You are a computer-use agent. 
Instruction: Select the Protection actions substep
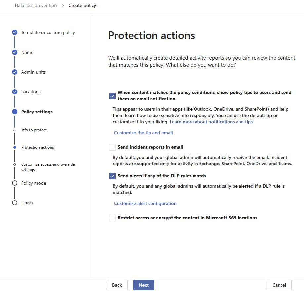point(37,147)
